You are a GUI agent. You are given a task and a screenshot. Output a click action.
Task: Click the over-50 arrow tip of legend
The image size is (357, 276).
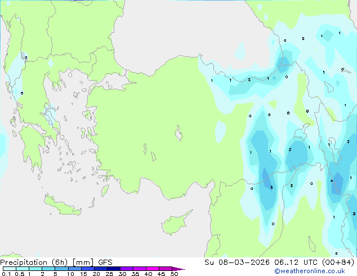[x=179, y=269]
